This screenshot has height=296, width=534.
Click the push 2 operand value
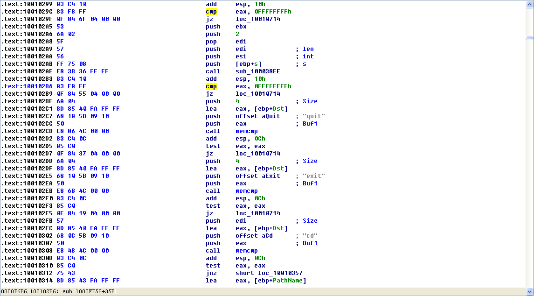pyautogui.click(x=237, y=34)
